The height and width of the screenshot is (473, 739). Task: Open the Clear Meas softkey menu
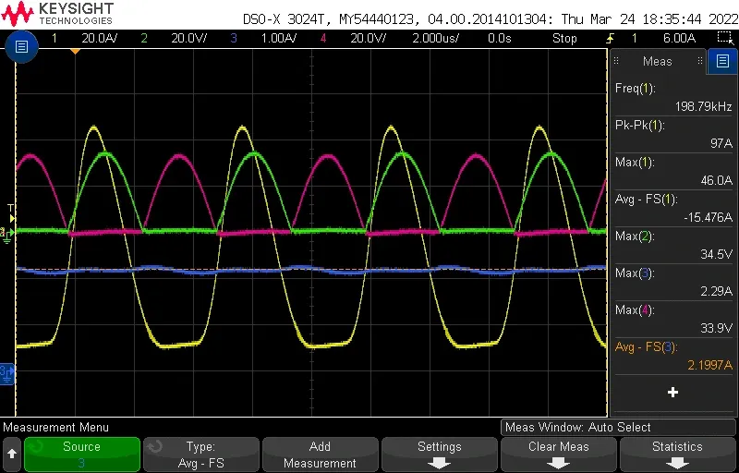pos(559,455)
